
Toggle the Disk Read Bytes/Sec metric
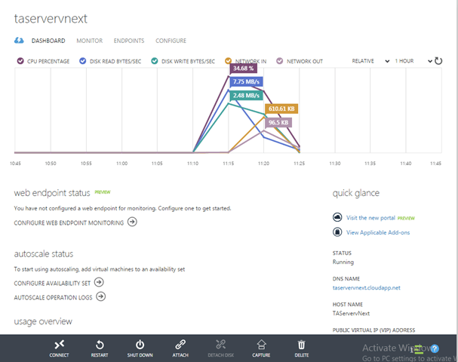click(83, 61)
